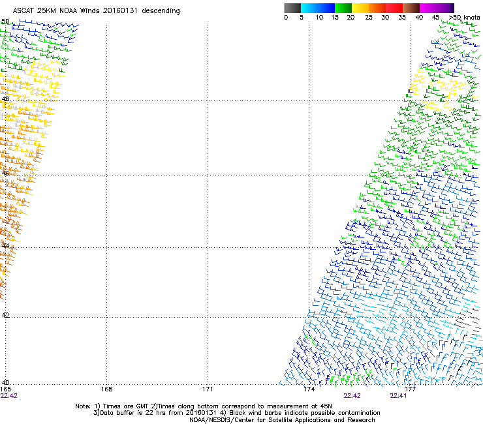Click the longitude label 165
Viewport: 483px width, 424px height.
click(5, 389)
